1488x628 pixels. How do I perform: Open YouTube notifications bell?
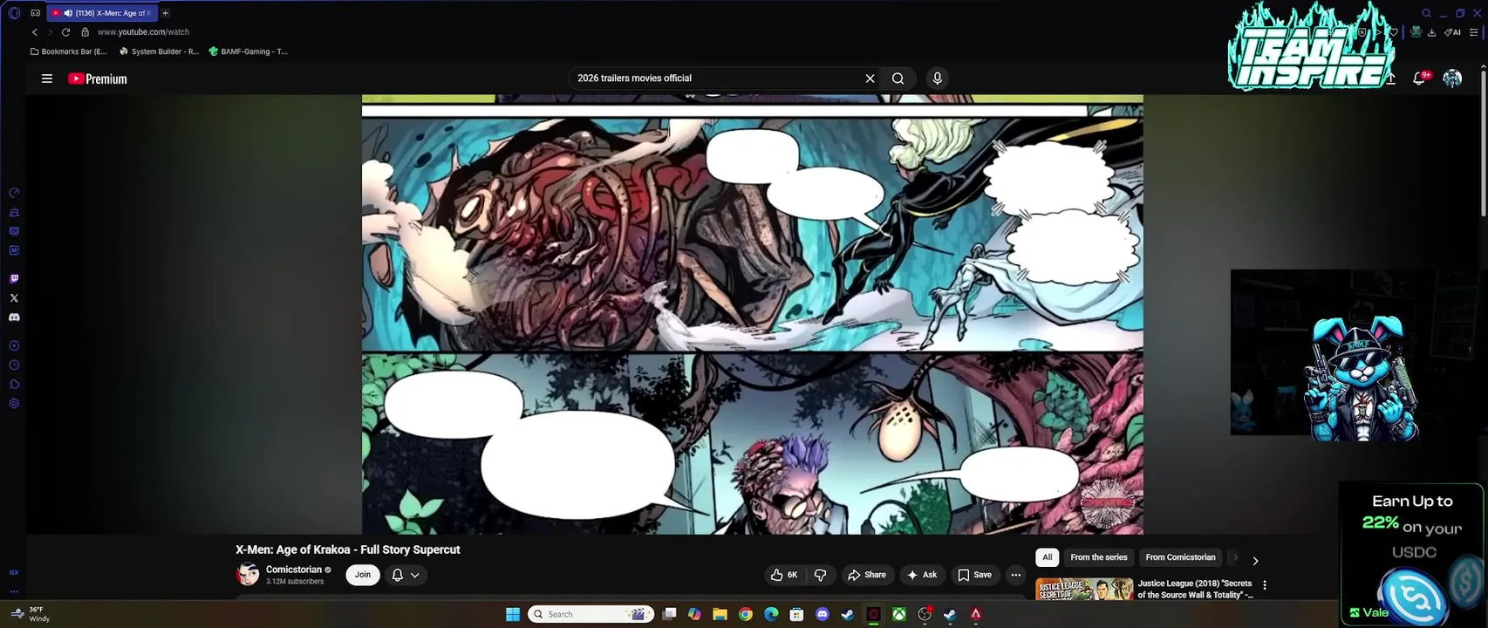coord(1420,78)
